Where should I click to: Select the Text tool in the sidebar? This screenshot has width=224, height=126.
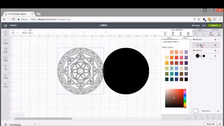[6, 67]
